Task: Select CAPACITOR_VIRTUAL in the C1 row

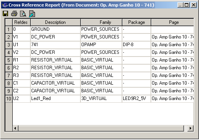Action: pos(55,83)
